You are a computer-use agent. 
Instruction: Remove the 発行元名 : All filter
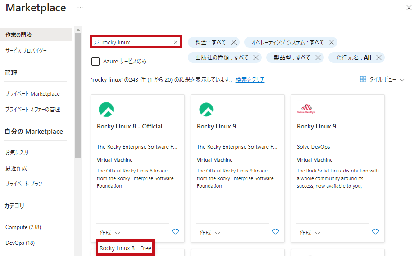(x=378, y=57)
